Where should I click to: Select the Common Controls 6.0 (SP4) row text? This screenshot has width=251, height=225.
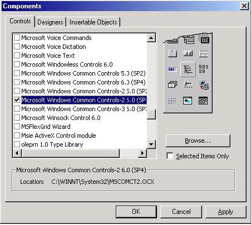[x=83, y=82]
